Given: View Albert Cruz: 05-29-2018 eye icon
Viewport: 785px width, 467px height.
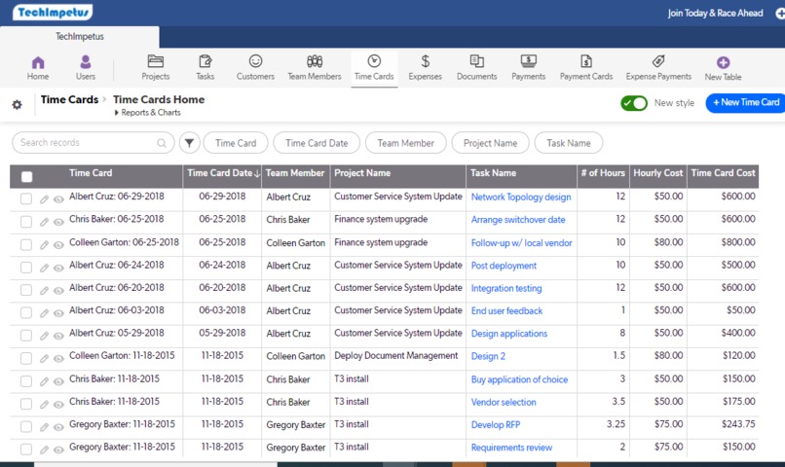Looking at the screenshot, I should (x=58, y=336).
